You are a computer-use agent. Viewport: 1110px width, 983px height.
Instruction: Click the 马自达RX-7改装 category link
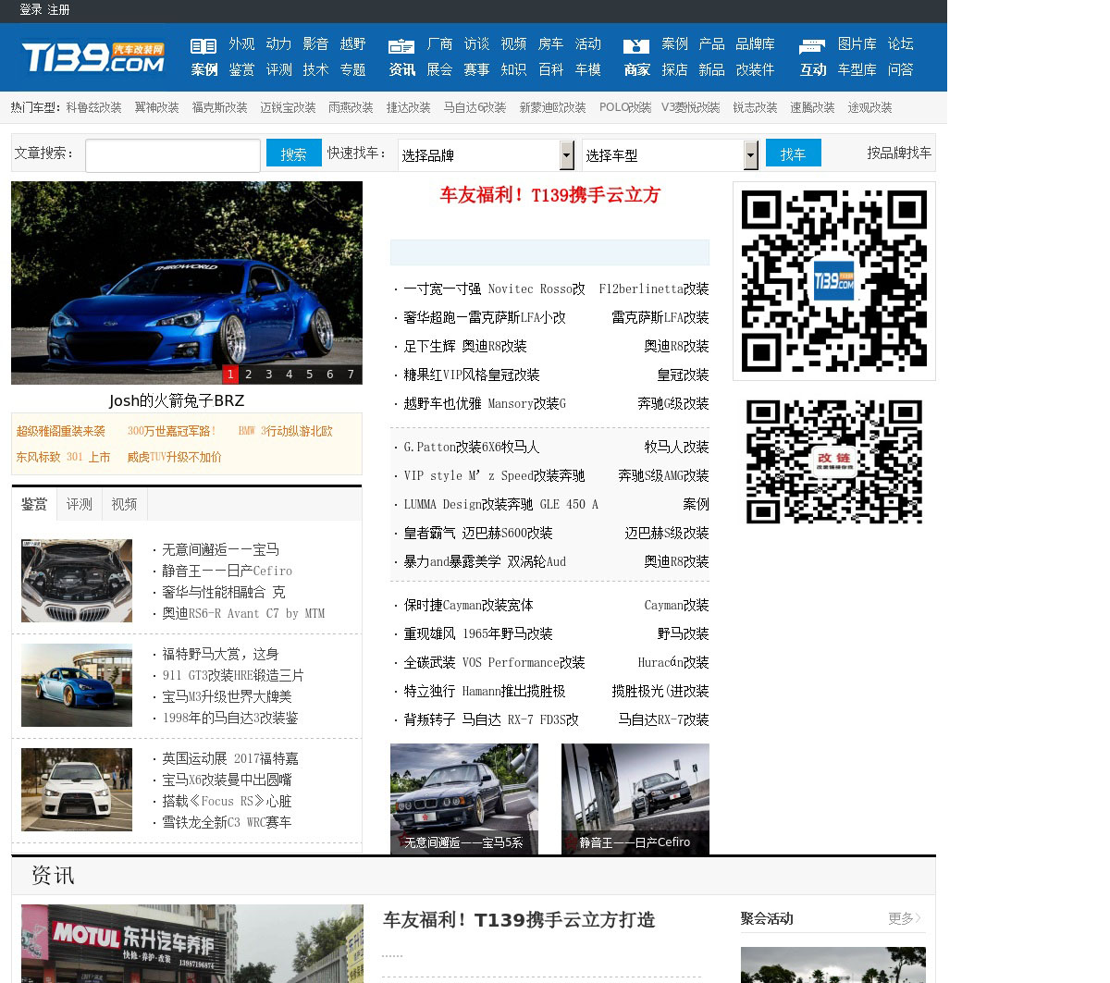click(663, 719)
